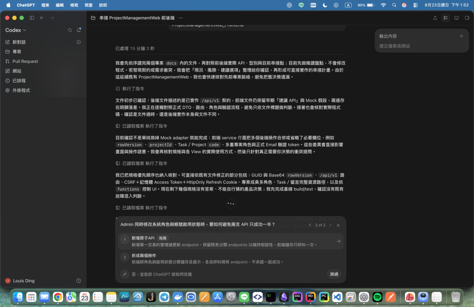Click the icon beside 新對話 row
The width and height of the screenshot is (474, 307).
coord(79,42)
